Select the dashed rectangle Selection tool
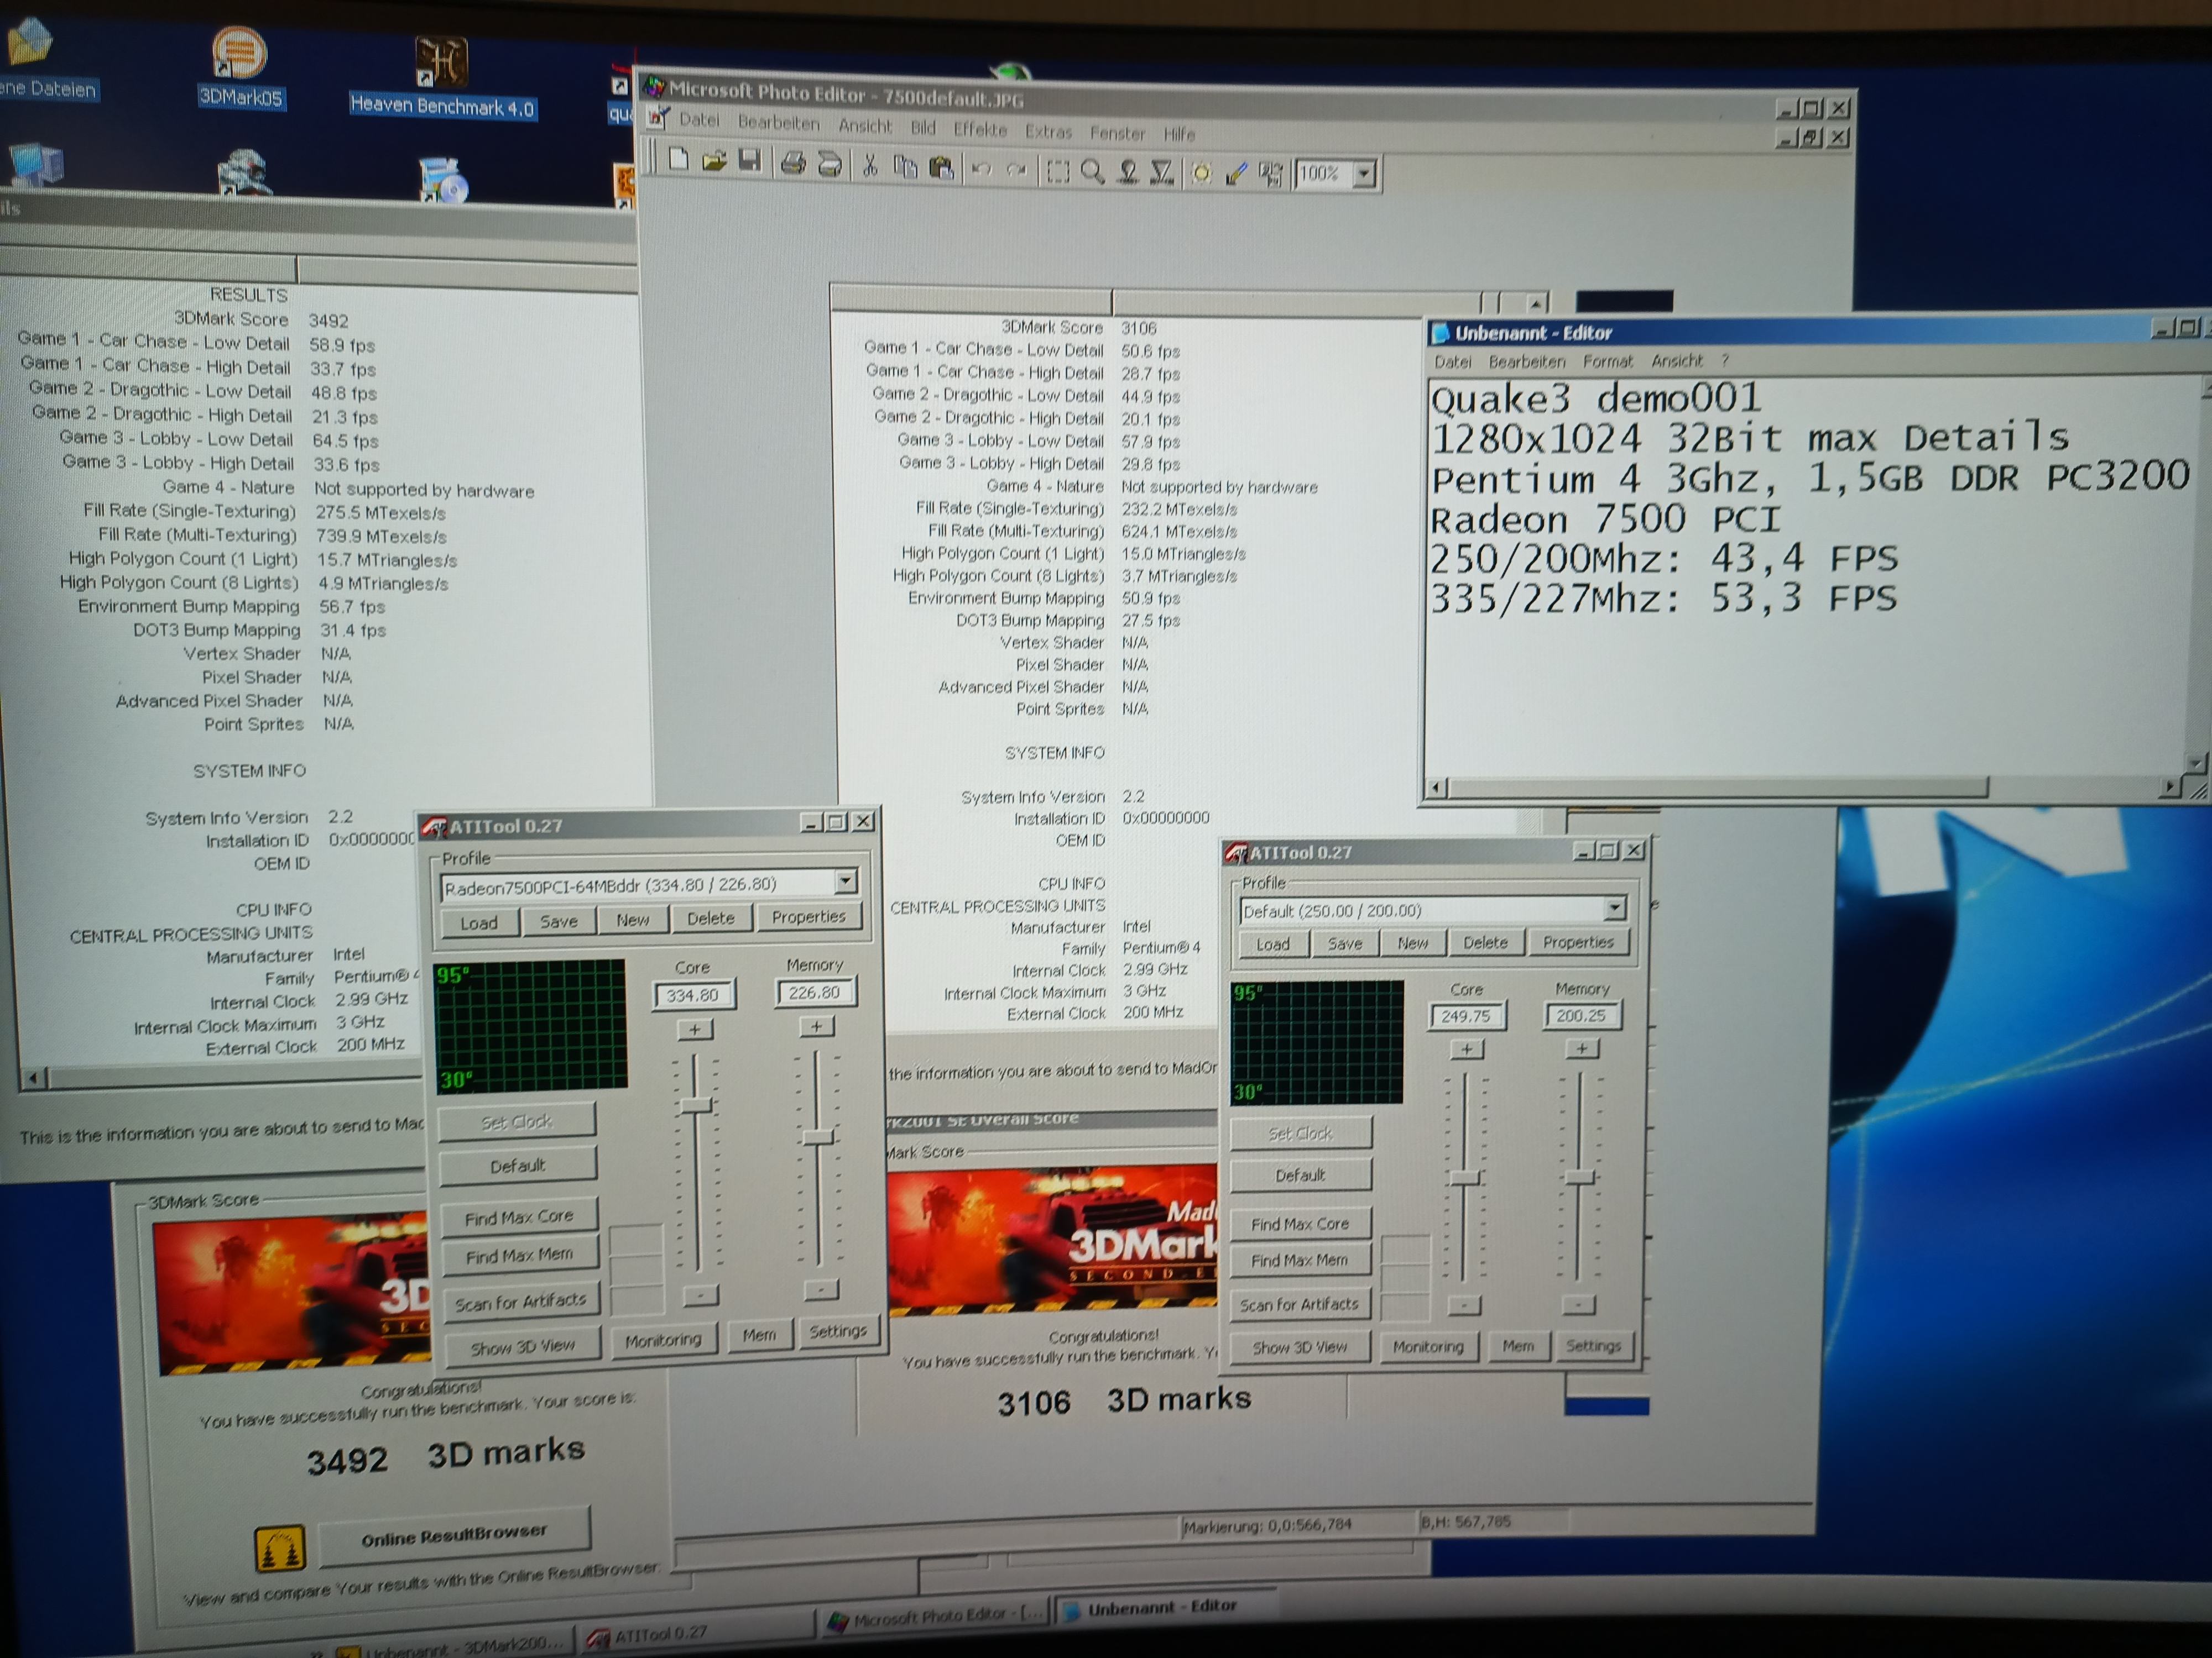This screenshot has height=1658, width=2212. (x=1057, y=171)
